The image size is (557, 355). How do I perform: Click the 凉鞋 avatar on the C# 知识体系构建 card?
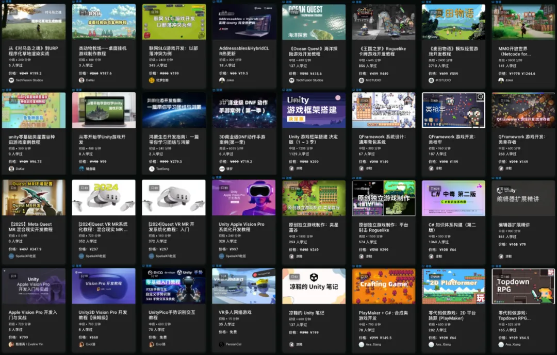pos(431,256)
